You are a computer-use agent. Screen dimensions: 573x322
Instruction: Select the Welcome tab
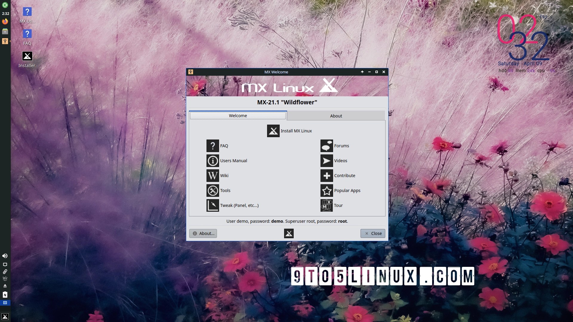click(238, 116)
